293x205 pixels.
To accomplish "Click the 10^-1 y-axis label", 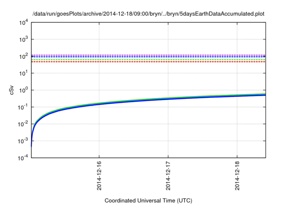I will (x=22, y=107).
